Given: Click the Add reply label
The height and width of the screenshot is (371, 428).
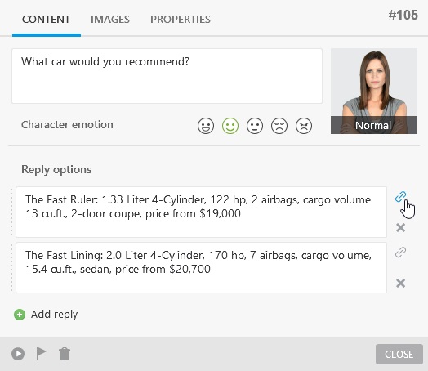Looking at the screenshot, I should tap(55, 315).
